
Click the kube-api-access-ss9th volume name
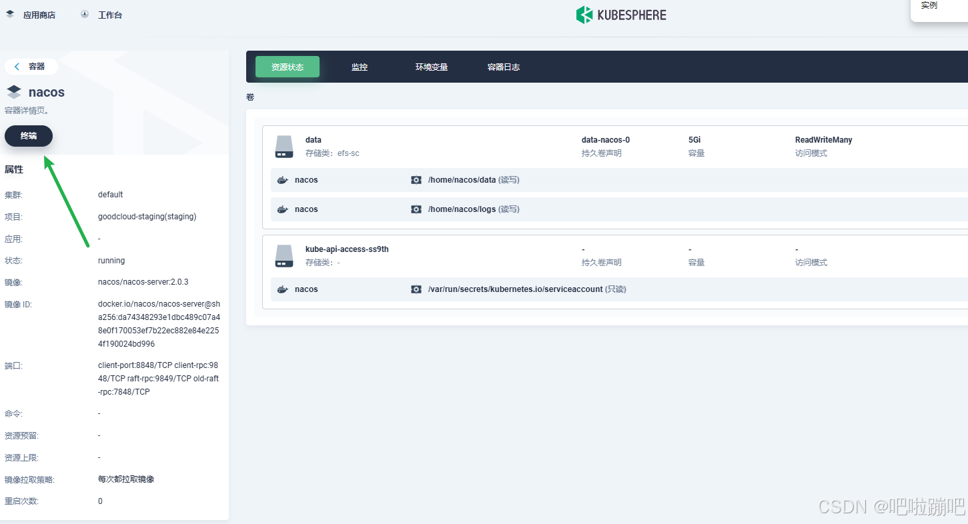pos(347,249)
